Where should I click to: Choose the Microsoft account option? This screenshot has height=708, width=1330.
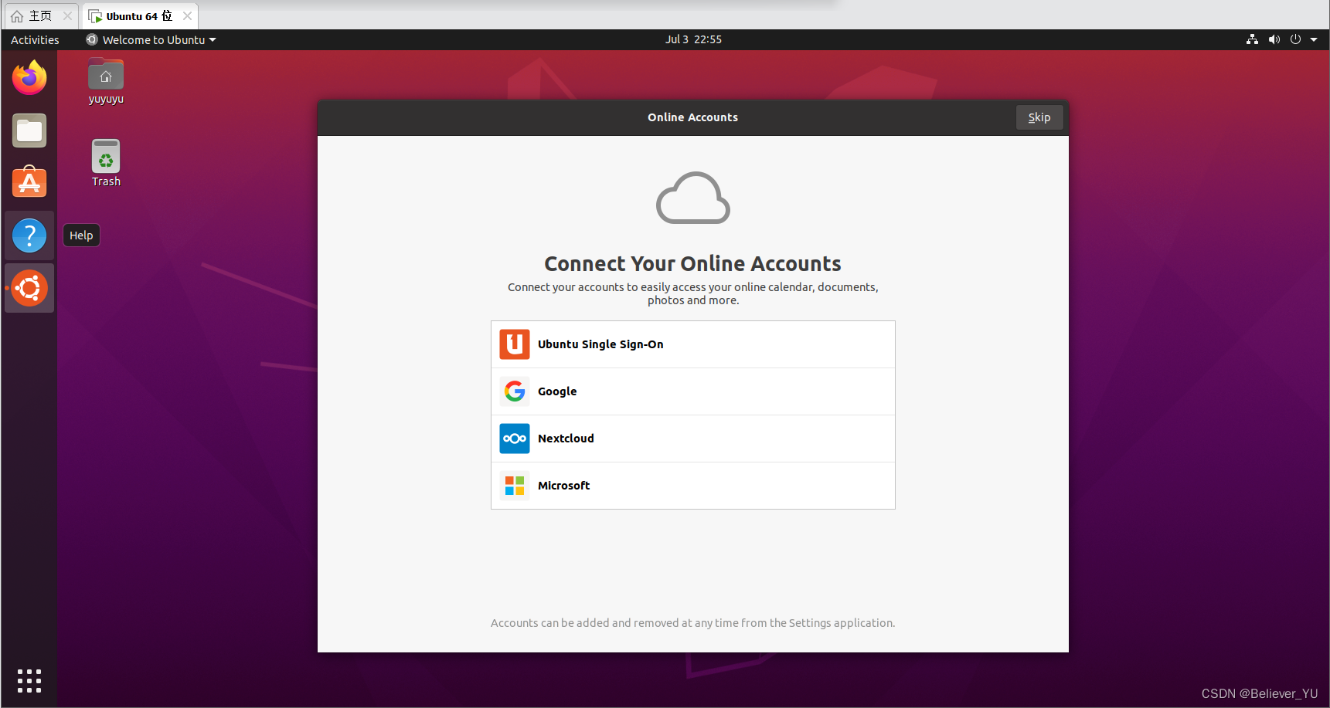[693, 486]
